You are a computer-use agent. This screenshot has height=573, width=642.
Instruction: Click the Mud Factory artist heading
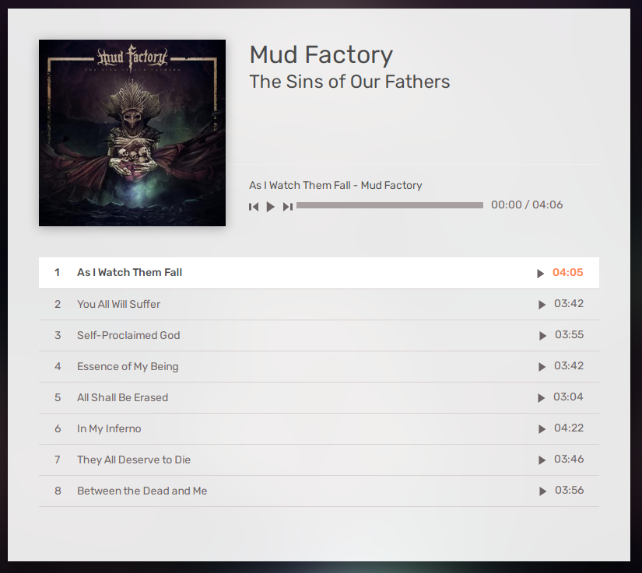[x=321, y=54]
